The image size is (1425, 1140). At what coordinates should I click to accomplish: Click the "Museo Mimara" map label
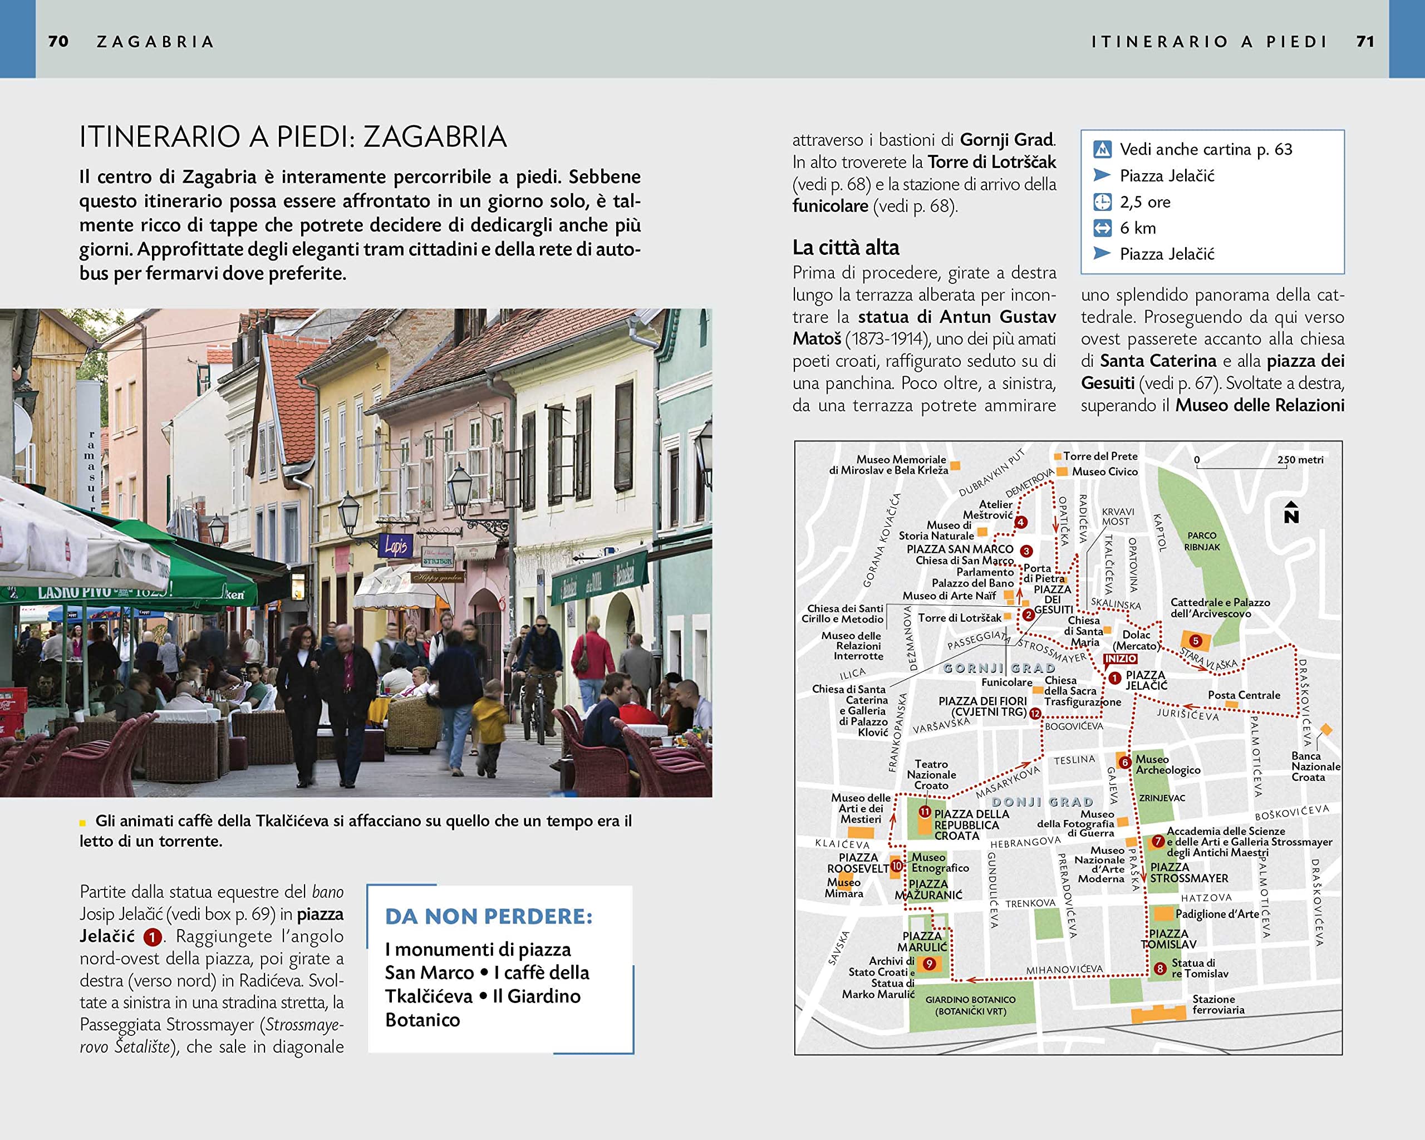coord(843,887)
